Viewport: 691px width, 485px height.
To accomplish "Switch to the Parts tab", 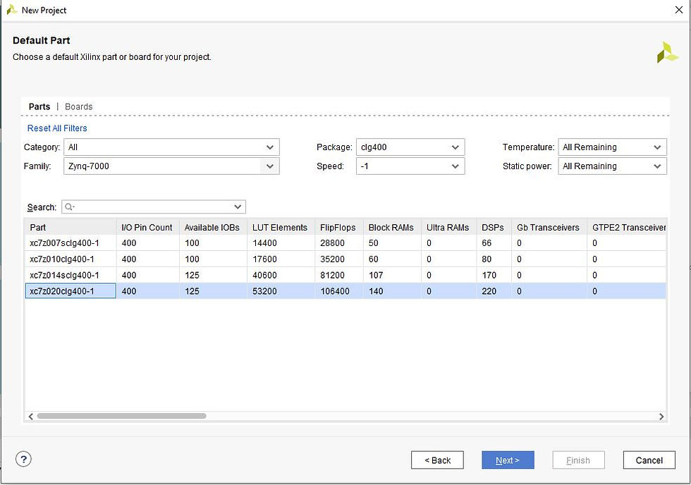I will coord(39,106).
